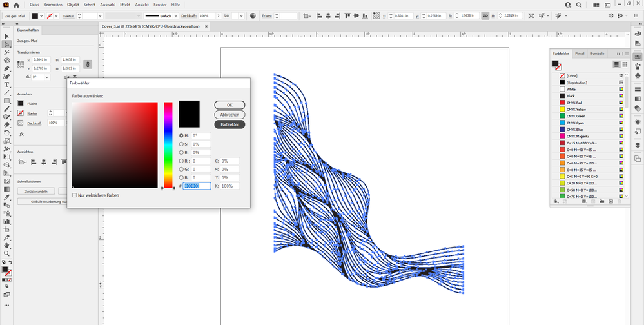This screenshot has width=644, height=325.
Task: Confirm color picker with OK
Action: pyautogui.click(x=229, y=104)
